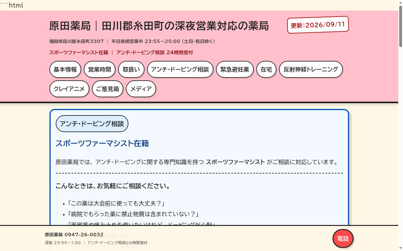The width and height of the screenshot is (403, 251).
Task: Go to クレイアニメ section
Action: [x=69, y=89]
